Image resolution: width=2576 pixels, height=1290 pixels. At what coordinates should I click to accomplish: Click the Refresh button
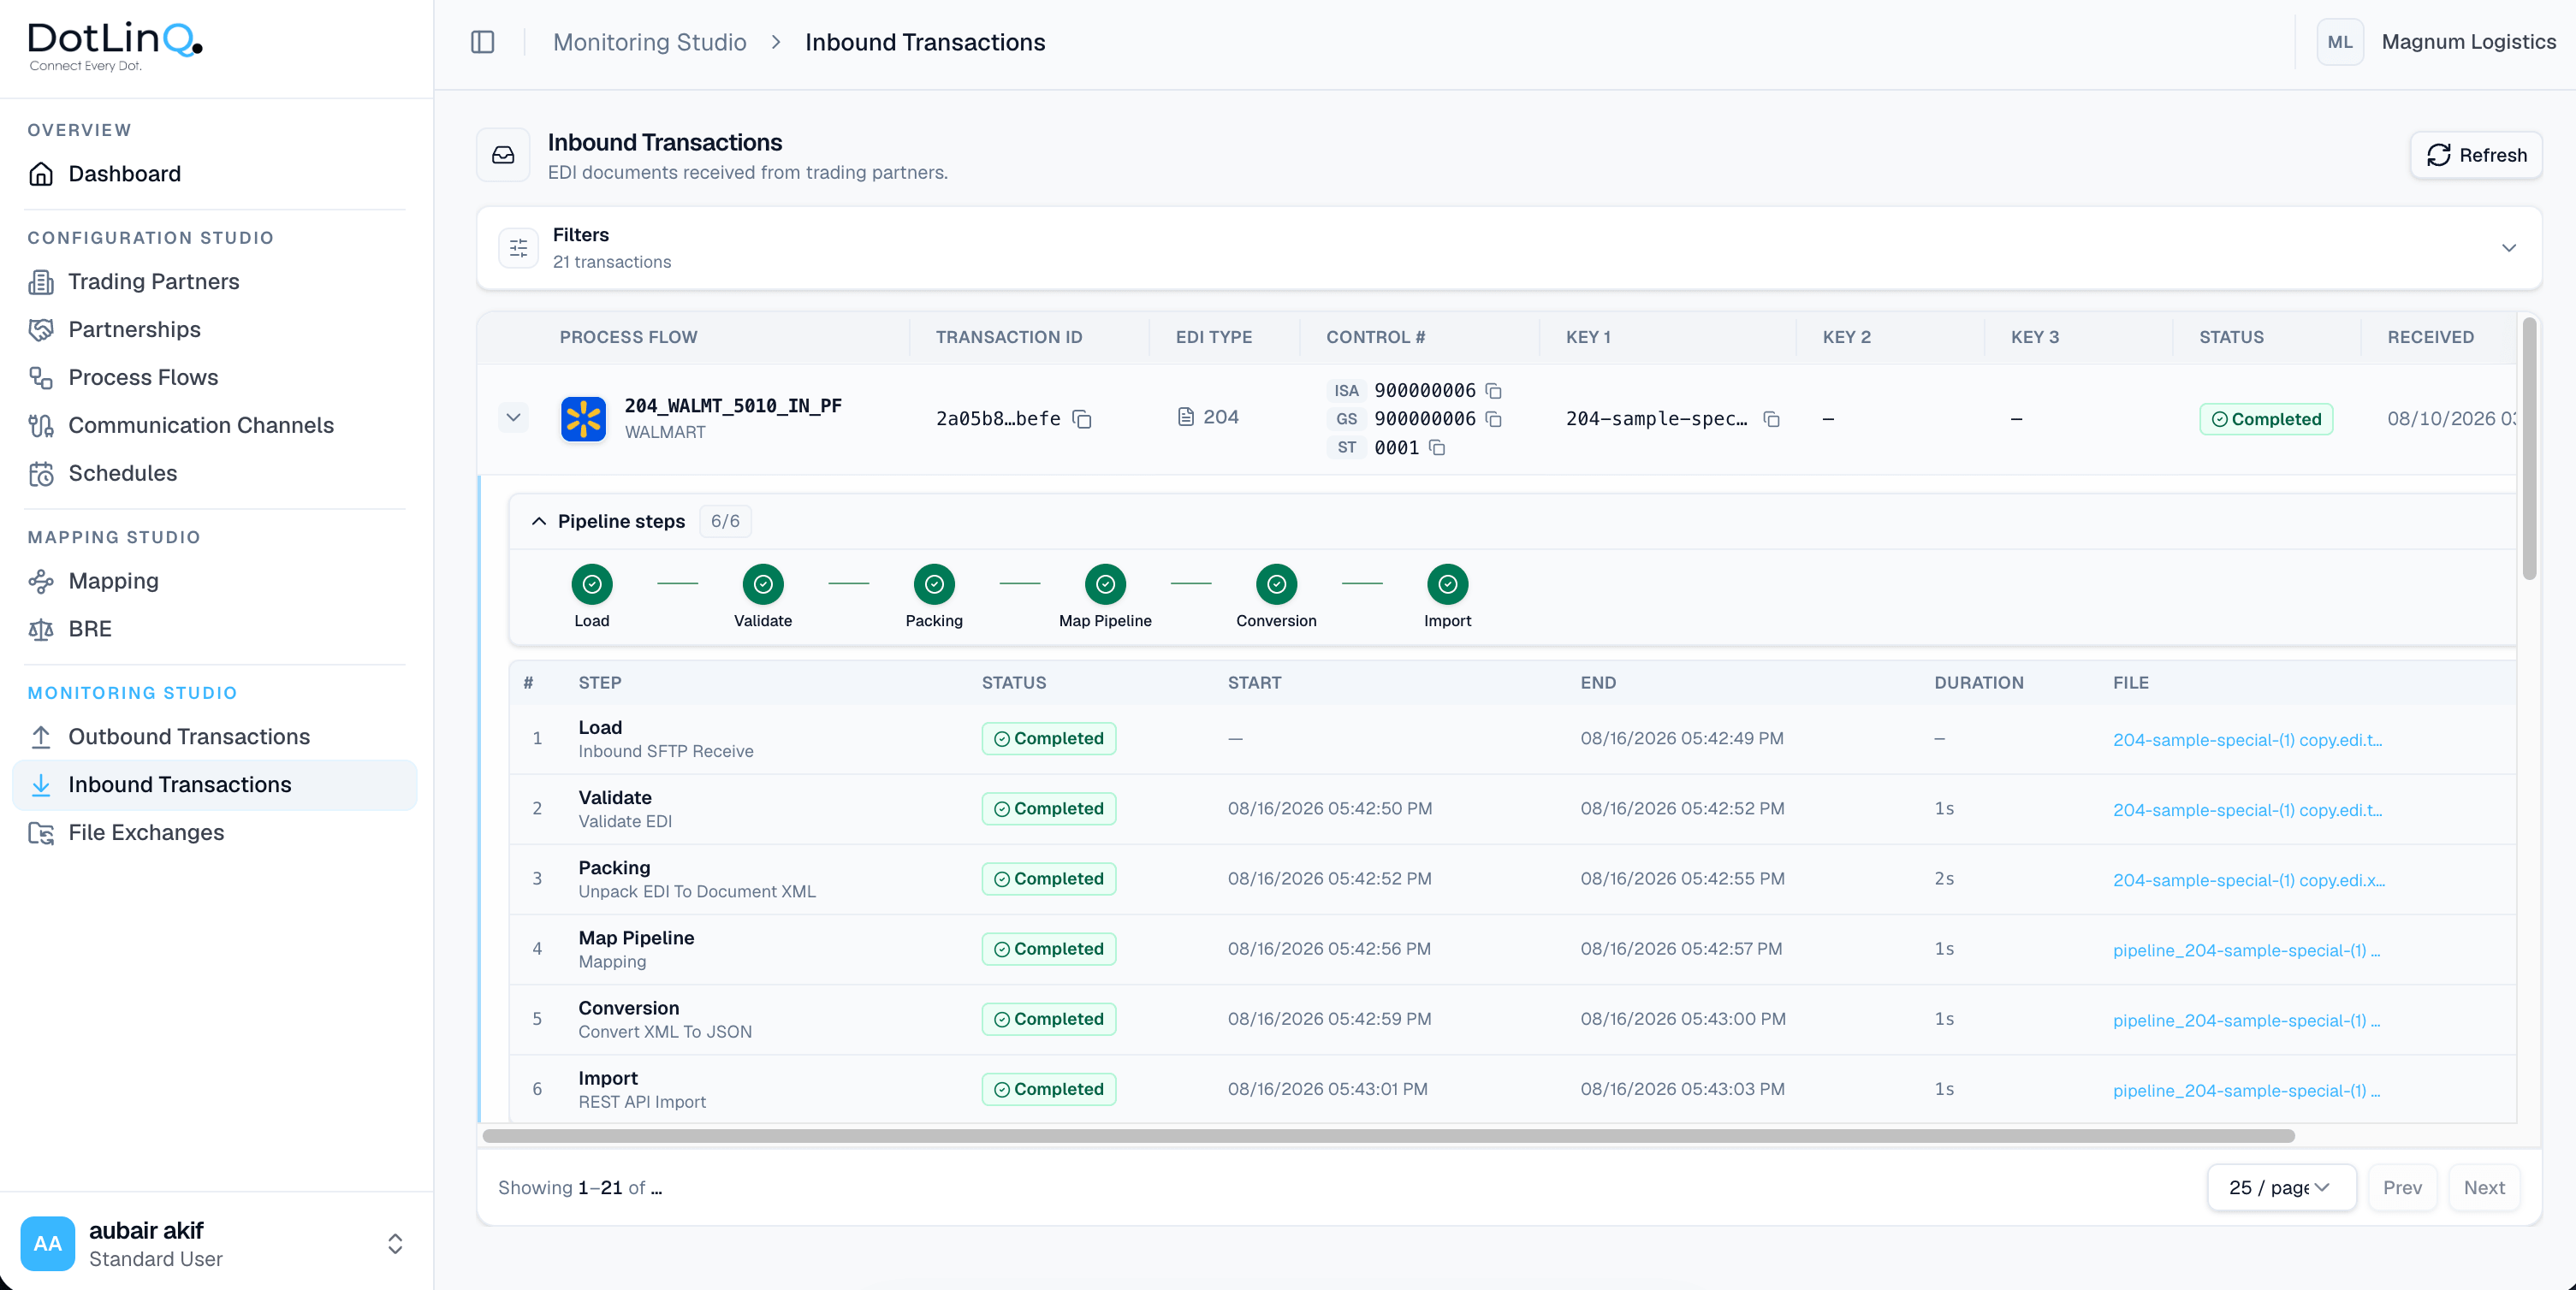[x=2476, y=155]
